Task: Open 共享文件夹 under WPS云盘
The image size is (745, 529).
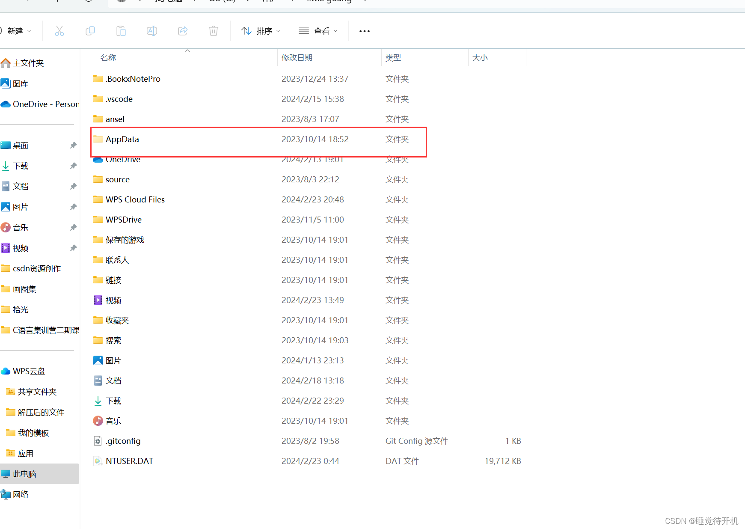Action: click(x=31, y=392)
